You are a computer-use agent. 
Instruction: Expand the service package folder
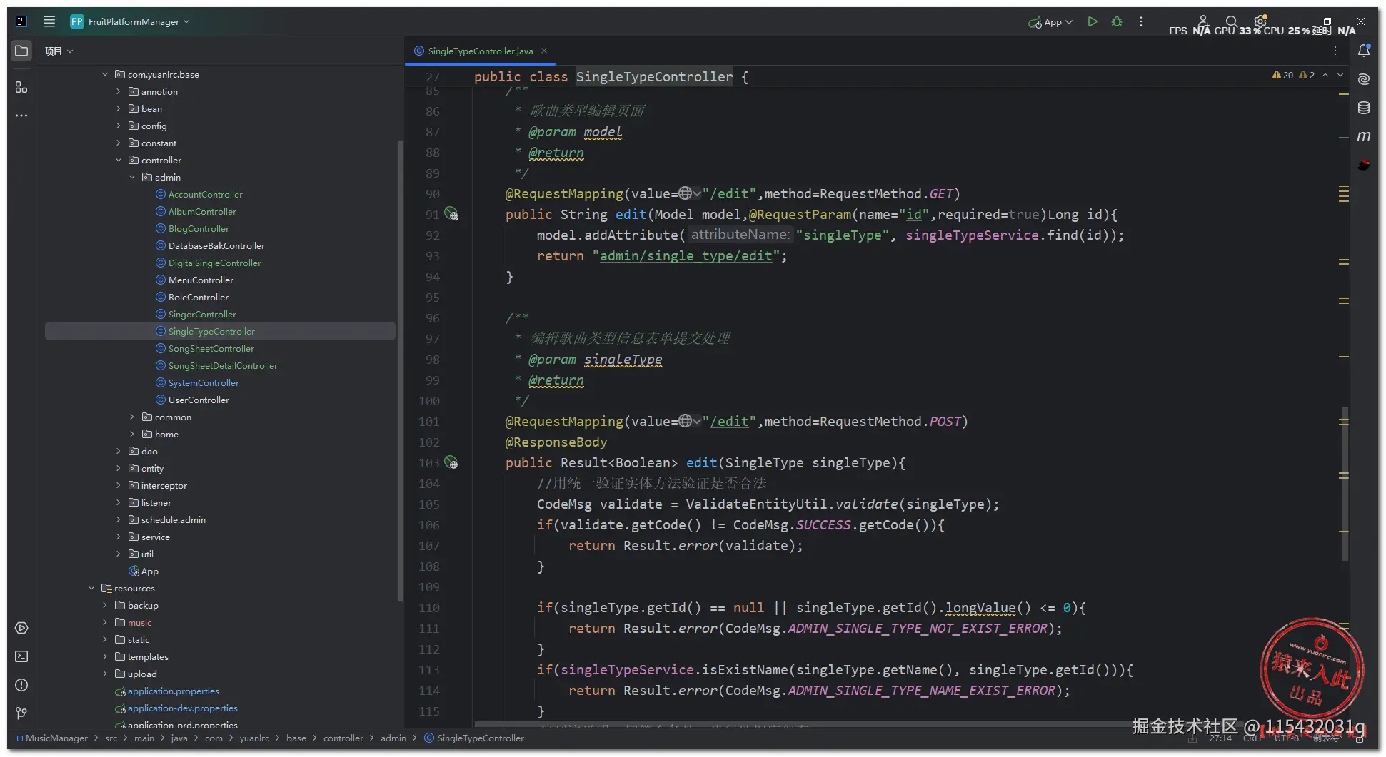119,537
